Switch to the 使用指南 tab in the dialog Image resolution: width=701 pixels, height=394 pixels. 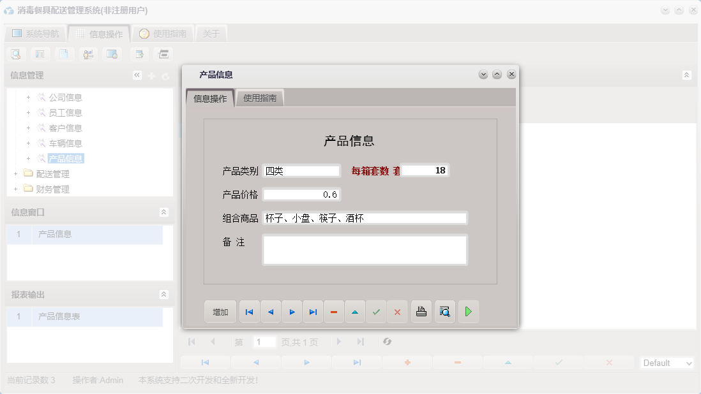[x=261, y=98]
